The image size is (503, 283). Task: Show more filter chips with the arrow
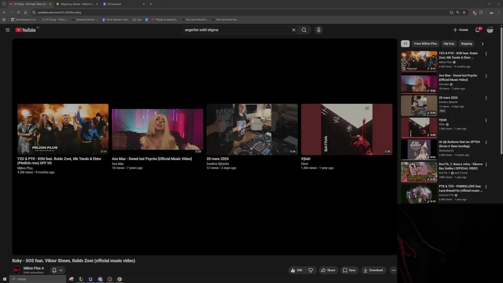click(x=483, y=44)
